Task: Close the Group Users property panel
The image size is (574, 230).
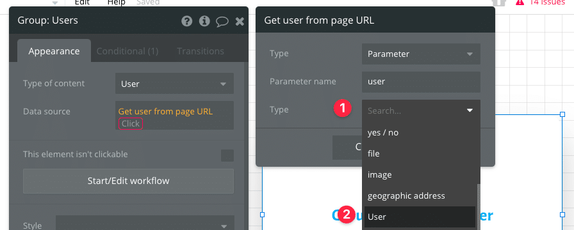Action: click(x=240, y=22)
